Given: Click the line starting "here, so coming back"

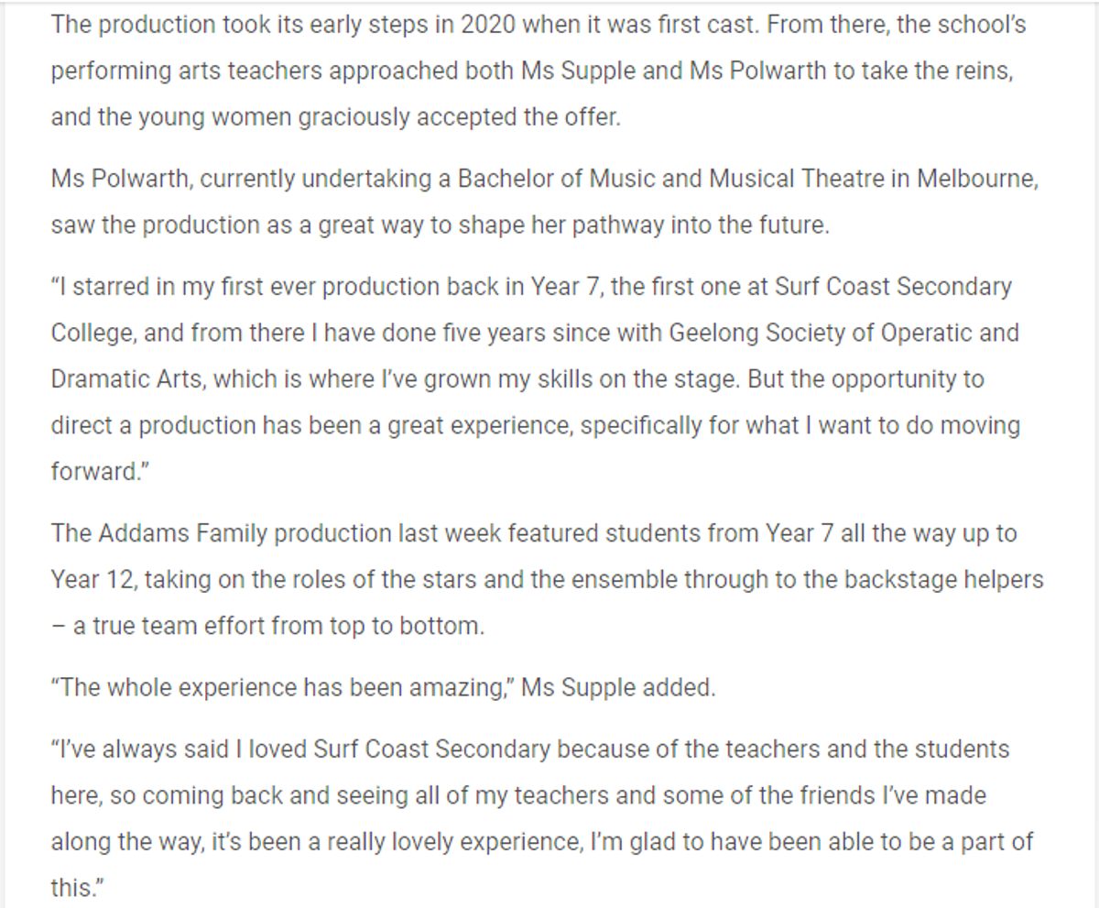Looking at the screenshot, I should tap(518, 796).
